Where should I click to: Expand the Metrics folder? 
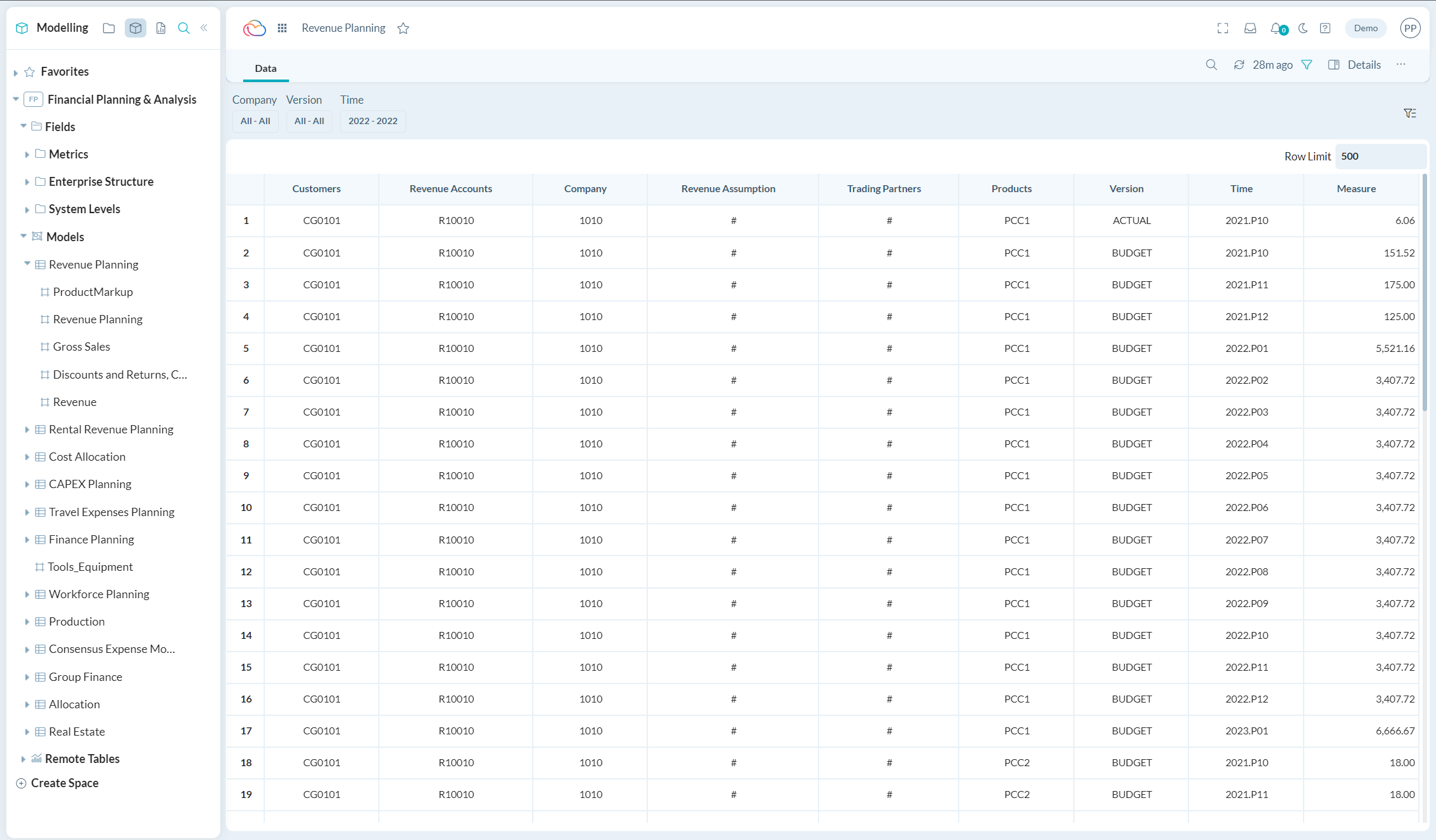[x=27, y=154]
